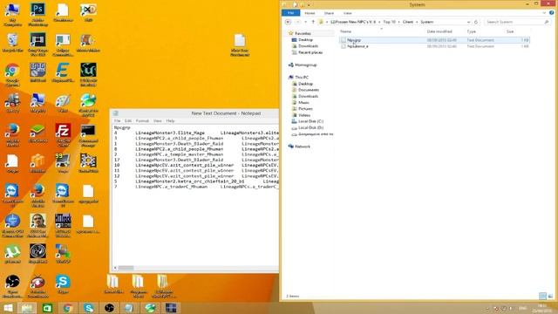This screenshot has width=558, height=314.
Task: Go up one folder level in Explorer
Action: click(x=313, y=22)
